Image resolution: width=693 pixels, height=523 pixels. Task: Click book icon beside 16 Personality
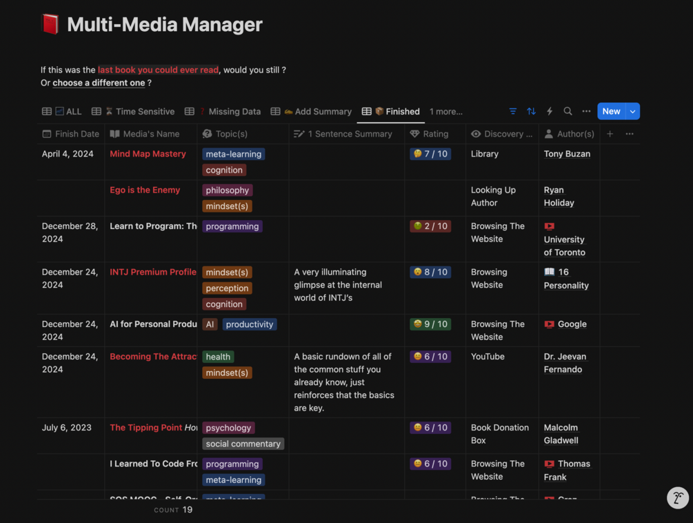tap(550, 272)
